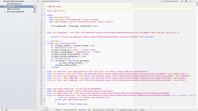Image resolution: width=198 pixels, height=111 pixels.
Task: Click the 'makeuseof.com' domain string on line 23
Action: point(83,52)
